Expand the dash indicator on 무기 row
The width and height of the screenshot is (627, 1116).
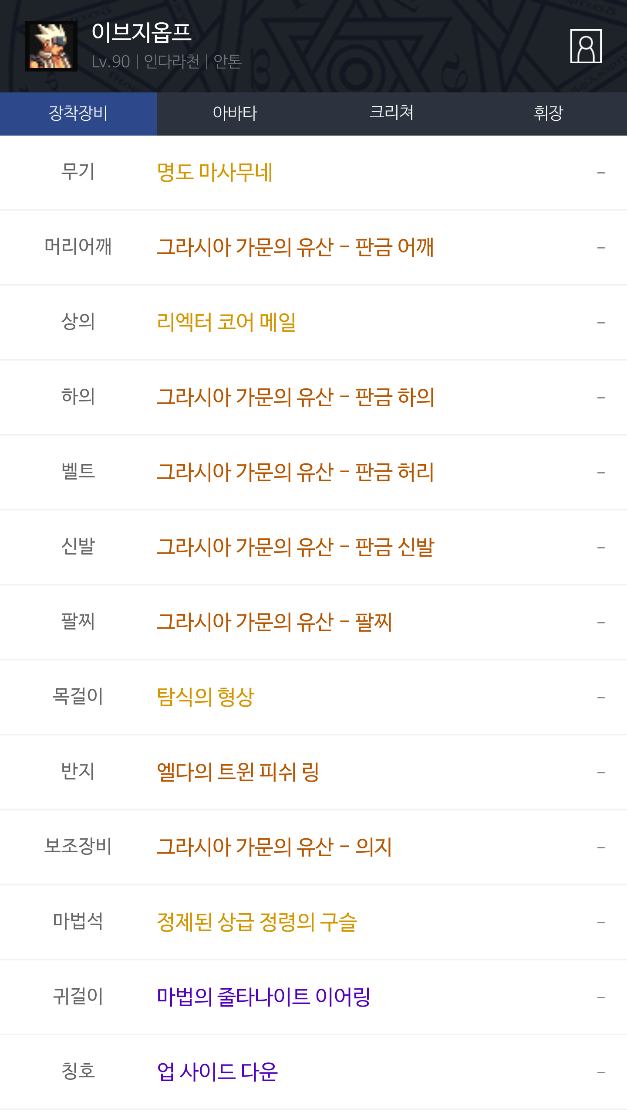pyautogui.click(x=601, y=173)
